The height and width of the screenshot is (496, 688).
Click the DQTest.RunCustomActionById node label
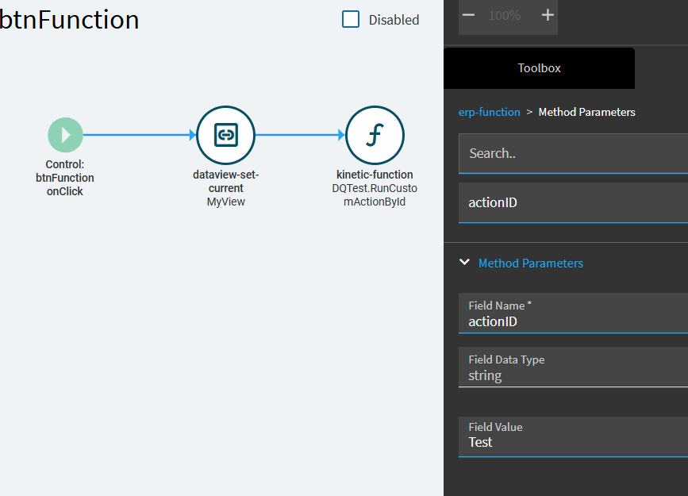[375, 195]
